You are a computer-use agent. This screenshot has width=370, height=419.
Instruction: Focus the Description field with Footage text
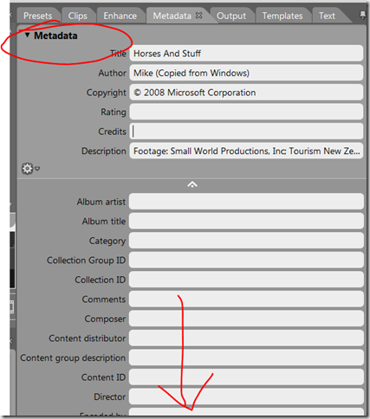pos(246,151)
